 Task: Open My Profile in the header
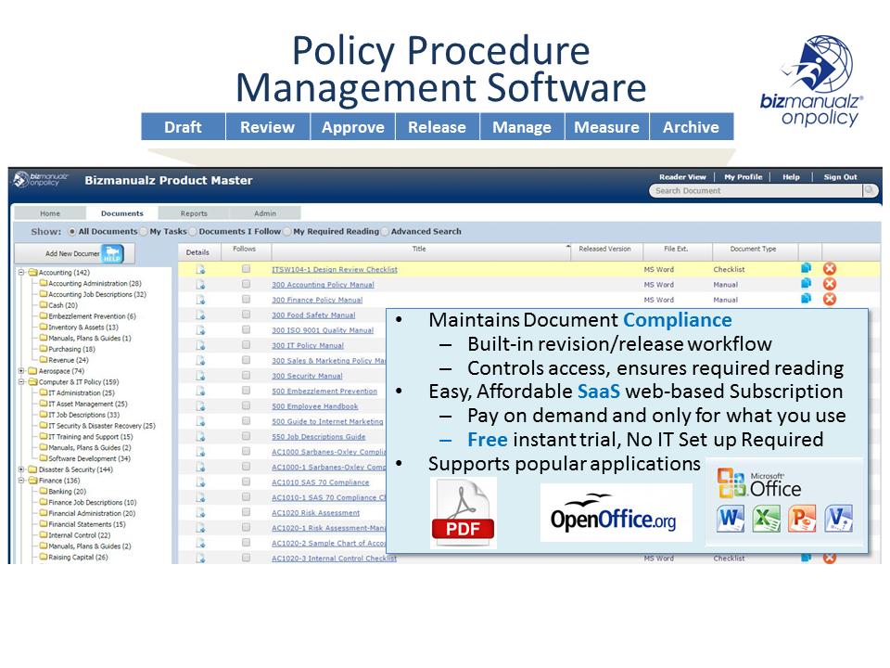pyautogui.click(x=743, y=177)
